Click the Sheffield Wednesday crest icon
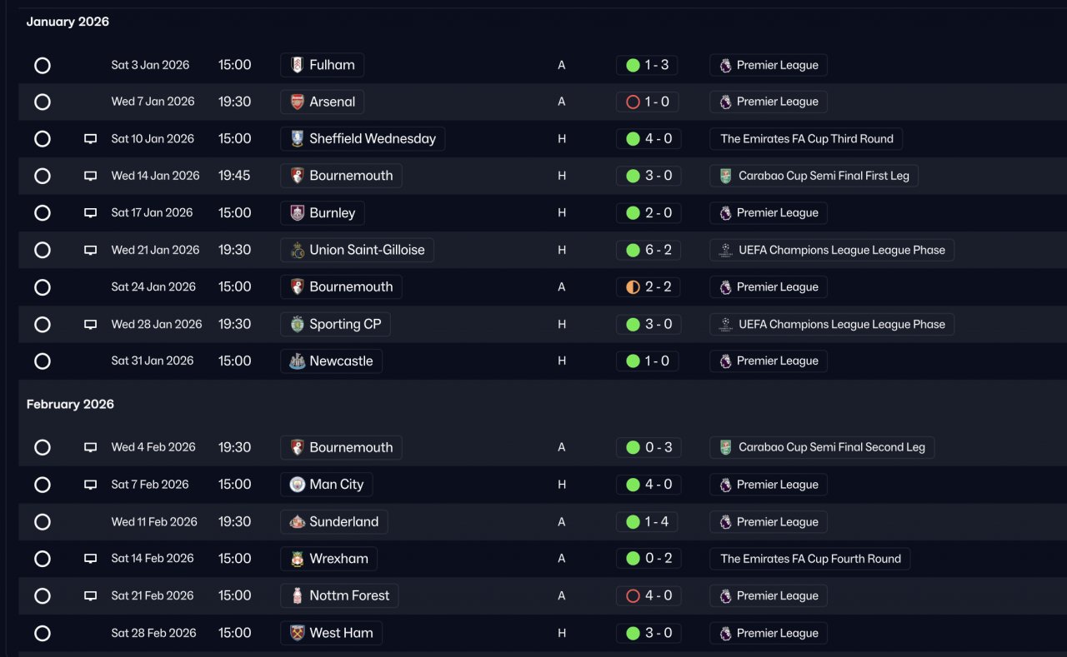The height and width of the screenshot is (657, 1067). point(297,139)
